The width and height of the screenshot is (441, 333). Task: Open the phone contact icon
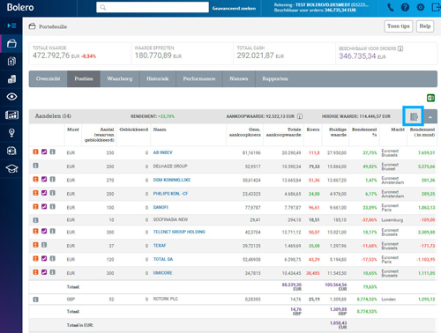391,7
